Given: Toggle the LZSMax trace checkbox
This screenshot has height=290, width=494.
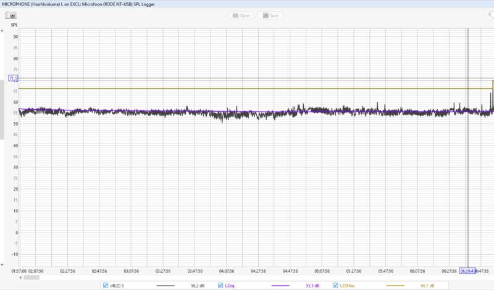Looking at the screenshot, I should 336,285.
